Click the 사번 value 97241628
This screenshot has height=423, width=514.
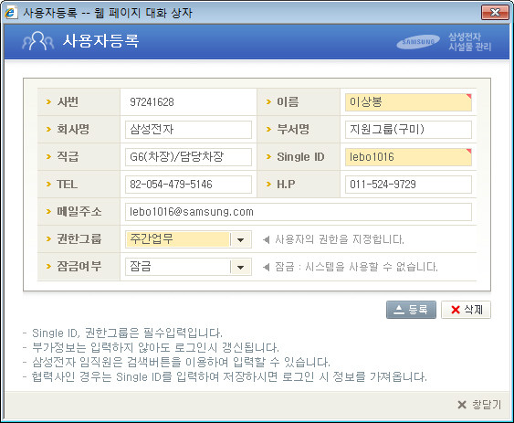pyautogui.click(x=152, y=102)
